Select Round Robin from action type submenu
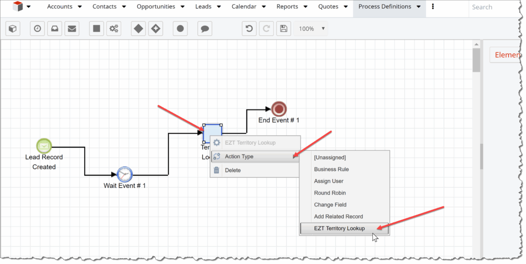The image size is (526, 264). 330,193
